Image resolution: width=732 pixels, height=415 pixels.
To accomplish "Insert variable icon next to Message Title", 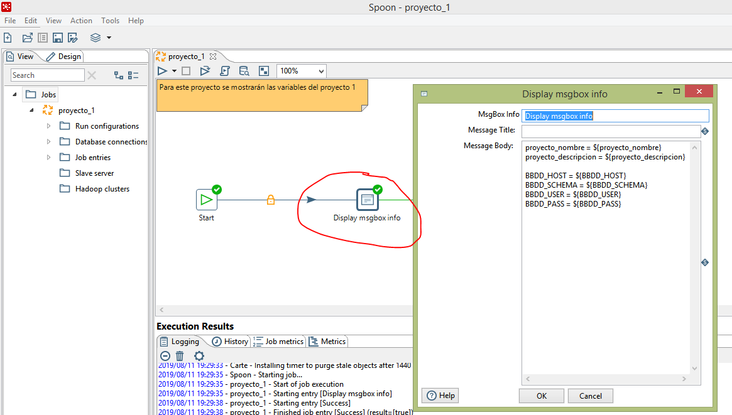I will (705, 131).
